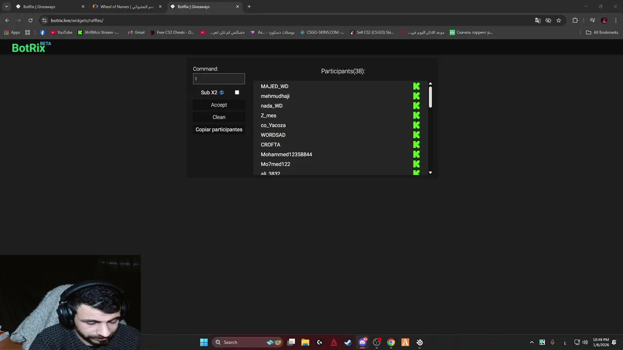The height and width of the screenshot is (350, 623).
Task: Bookmark this page with the star icon
Action: [559, 20]
